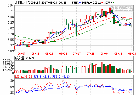Click the 65.96万 volume axis label
This screenshot has height=95, width=136.
[x=8, y=64]
